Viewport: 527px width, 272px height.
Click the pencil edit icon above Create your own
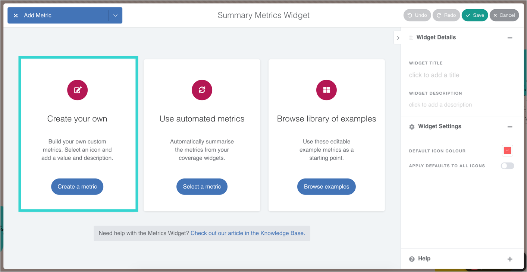(x=78, y=90)
